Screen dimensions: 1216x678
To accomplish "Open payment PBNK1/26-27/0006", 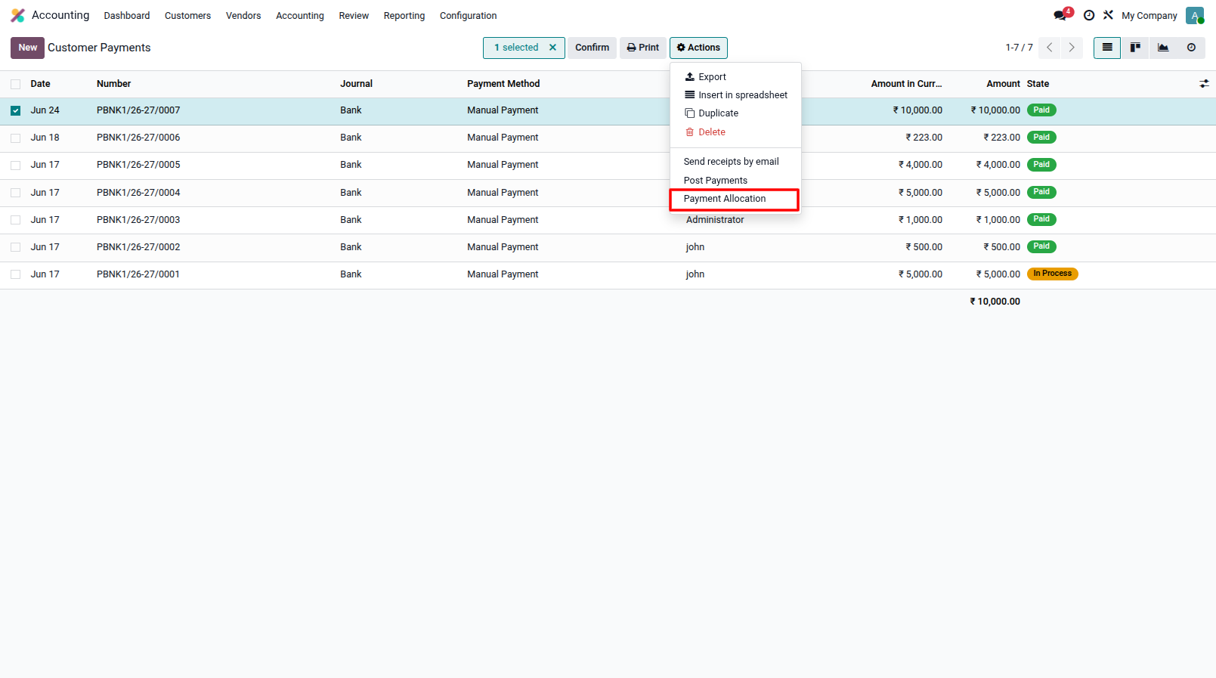I will (x=138, y=138).
